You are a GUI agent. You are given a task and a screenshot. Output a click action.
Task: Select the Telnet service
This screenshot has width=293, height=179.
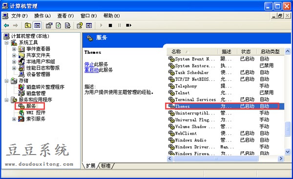tap(226, 93)
